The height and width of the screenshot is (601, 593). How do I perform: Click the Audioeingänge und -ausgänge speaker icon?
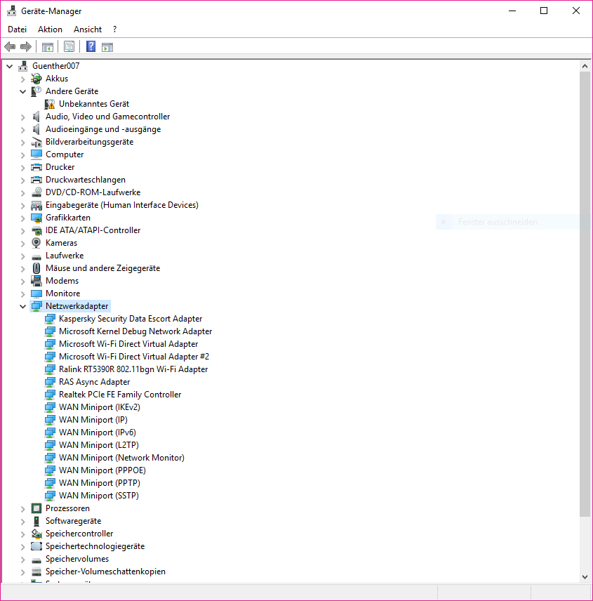[x=36, y=129]
